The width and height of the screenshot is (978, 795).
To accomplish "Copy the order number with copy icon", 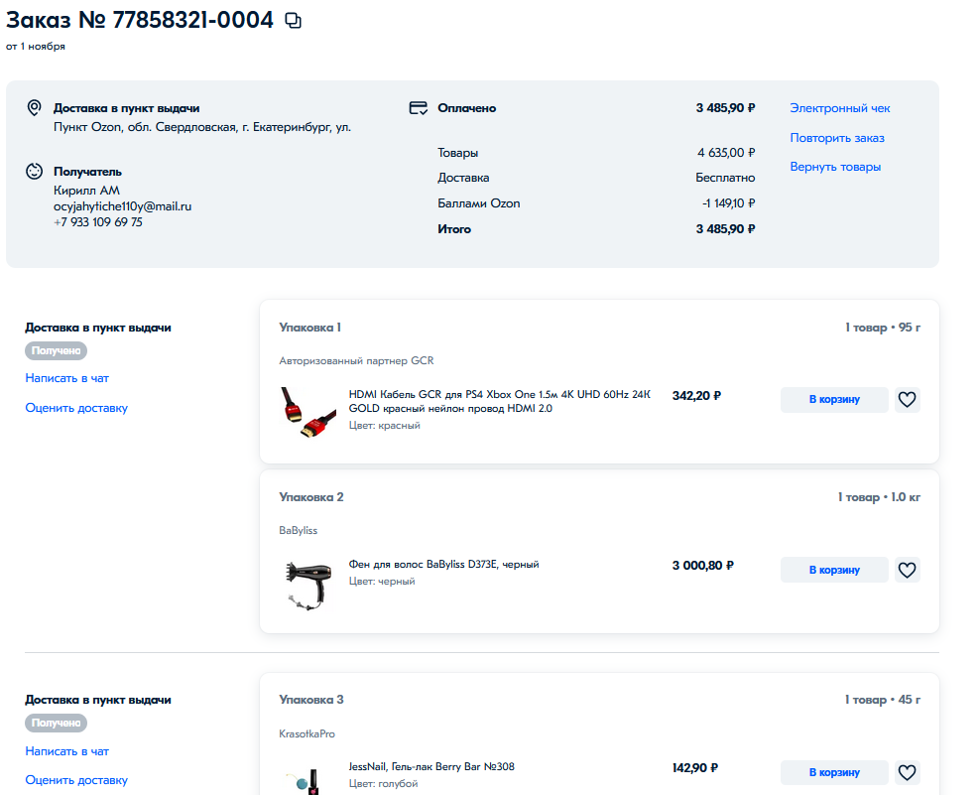I will pyautogui.click(x=294, y=21).
